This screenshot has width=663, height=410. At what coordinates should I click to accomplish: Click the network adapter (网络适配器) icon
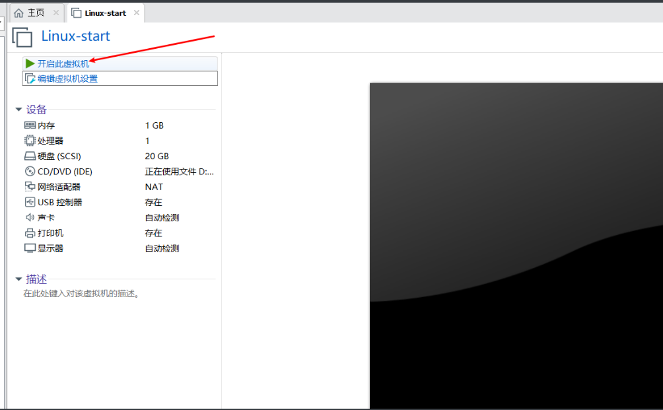tap(30, 186)
